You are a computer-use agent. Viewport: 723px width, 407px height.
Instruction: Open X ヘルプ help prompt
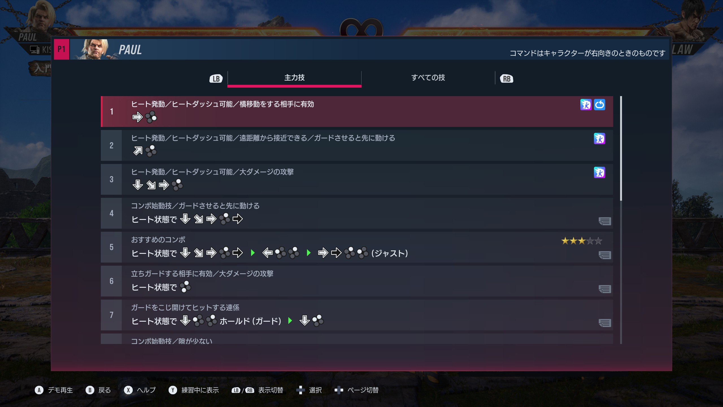click(140, 390)
